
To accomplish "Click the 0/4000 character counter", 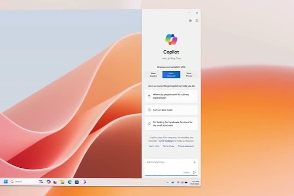I will pos(187,172).
